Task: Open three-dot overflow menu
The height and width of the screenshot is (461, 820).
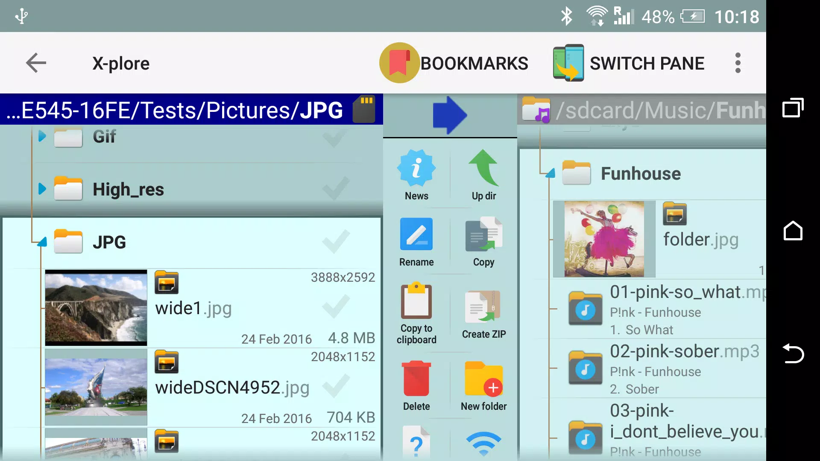Action: 738,63
